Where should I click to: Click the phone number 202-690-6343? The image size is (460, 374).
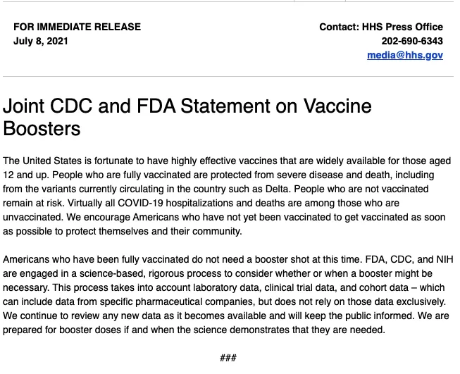tap(412, 41)
